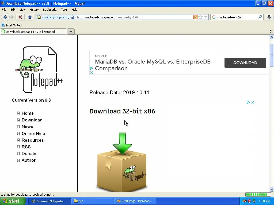Open Most Visited bookmarks folder
The image size is (274, 205).
tap(12, 25)
